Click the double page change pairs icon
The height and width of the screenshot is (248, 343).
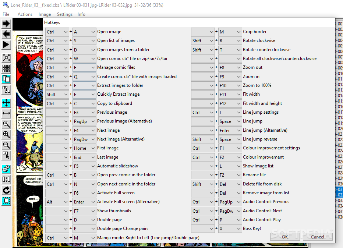pos(6,90)
